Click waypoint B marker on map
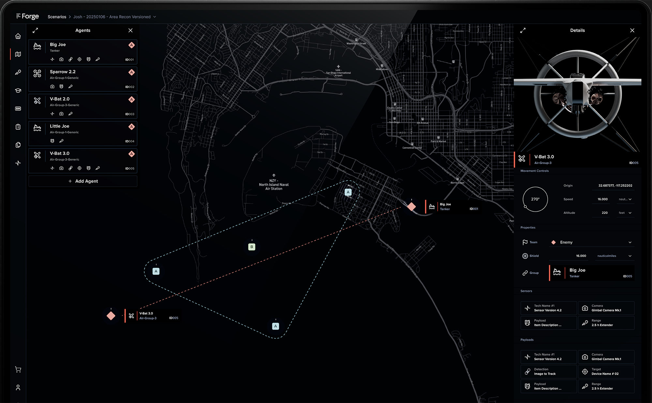The height and width of the screenshot is (403, 652). click(252, 247)
